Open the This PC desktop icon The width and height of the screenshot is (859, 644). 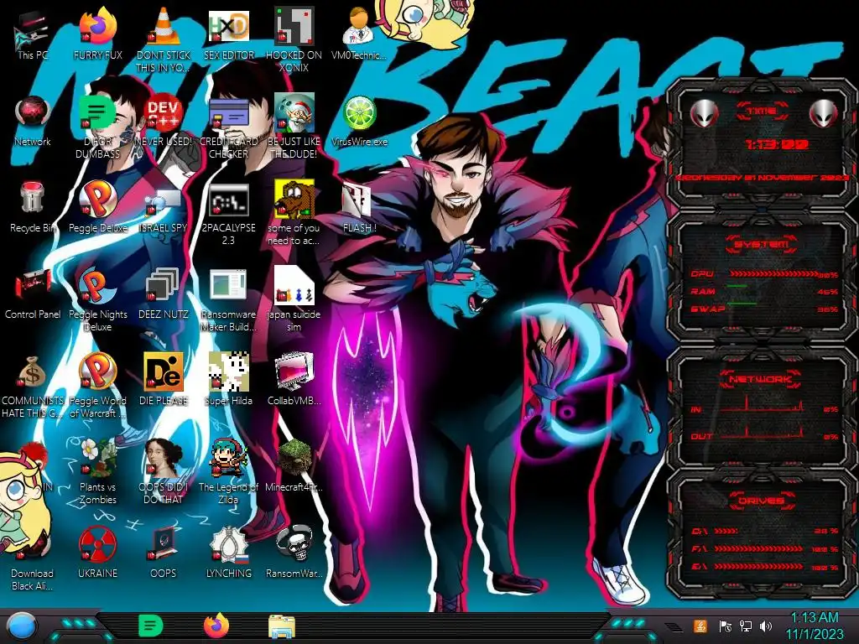pyautogui.click(x=33, y=34)
